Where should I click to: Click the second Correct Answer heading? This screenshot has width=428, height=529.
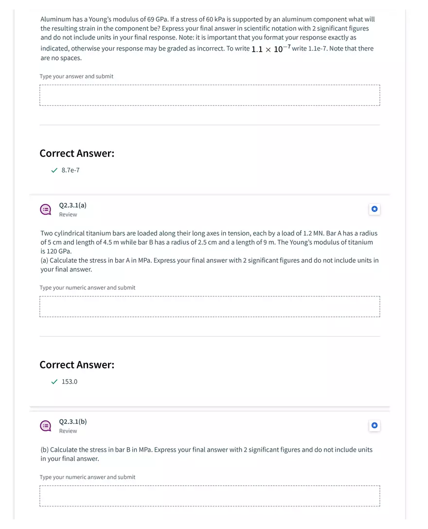pos(77,365)
